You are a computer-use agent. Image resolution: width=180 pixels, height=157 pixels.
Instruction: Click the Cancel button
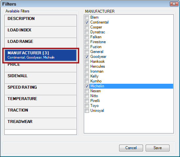click(x=131, y=148)
